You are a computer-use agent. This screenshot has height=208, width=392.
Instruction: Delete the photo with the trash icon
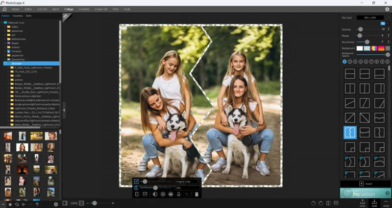pyautogui.click(x=196, y=194)
